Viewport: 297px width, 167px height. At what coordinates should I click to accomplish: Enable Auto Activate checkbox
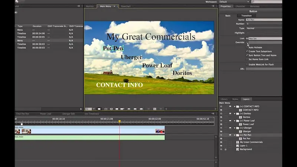click(247, 48)
